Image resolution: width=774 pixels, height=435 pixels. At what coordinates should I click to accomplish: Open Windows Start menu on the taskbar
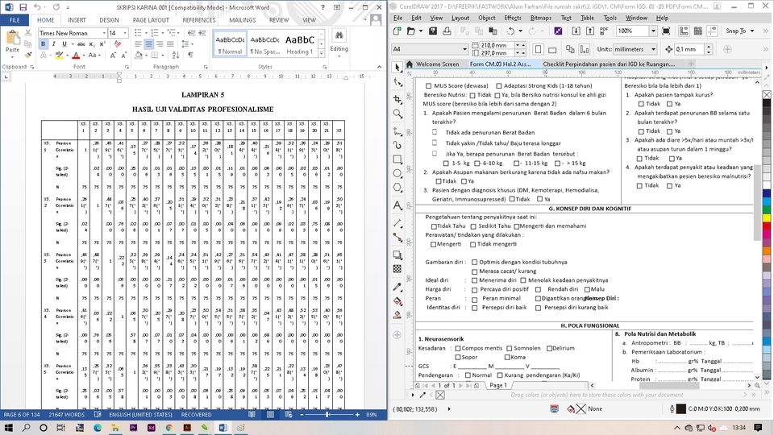[9, 428]
